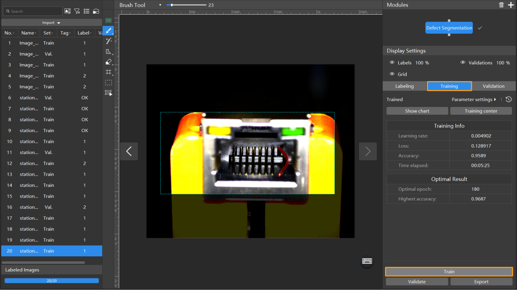Screen dimensions: 517x290
Task: Click the Search input field
Action: (x=33, y=11)
